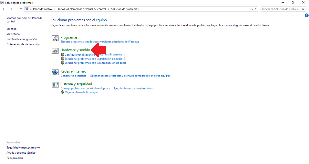Click Ver todo in the sidebar

coord(11,29)
